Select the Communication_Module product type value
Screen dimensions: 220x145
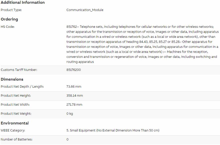(85, 10)
